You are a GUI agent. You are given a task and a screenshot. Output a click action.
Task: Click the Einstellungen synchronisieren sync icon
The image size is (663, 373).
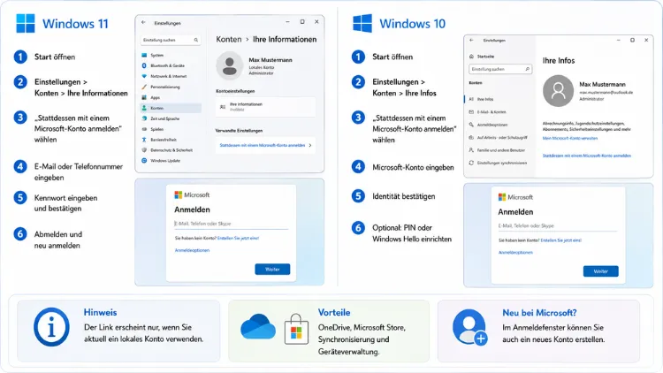pyautogui.click(x=471, y=163)
